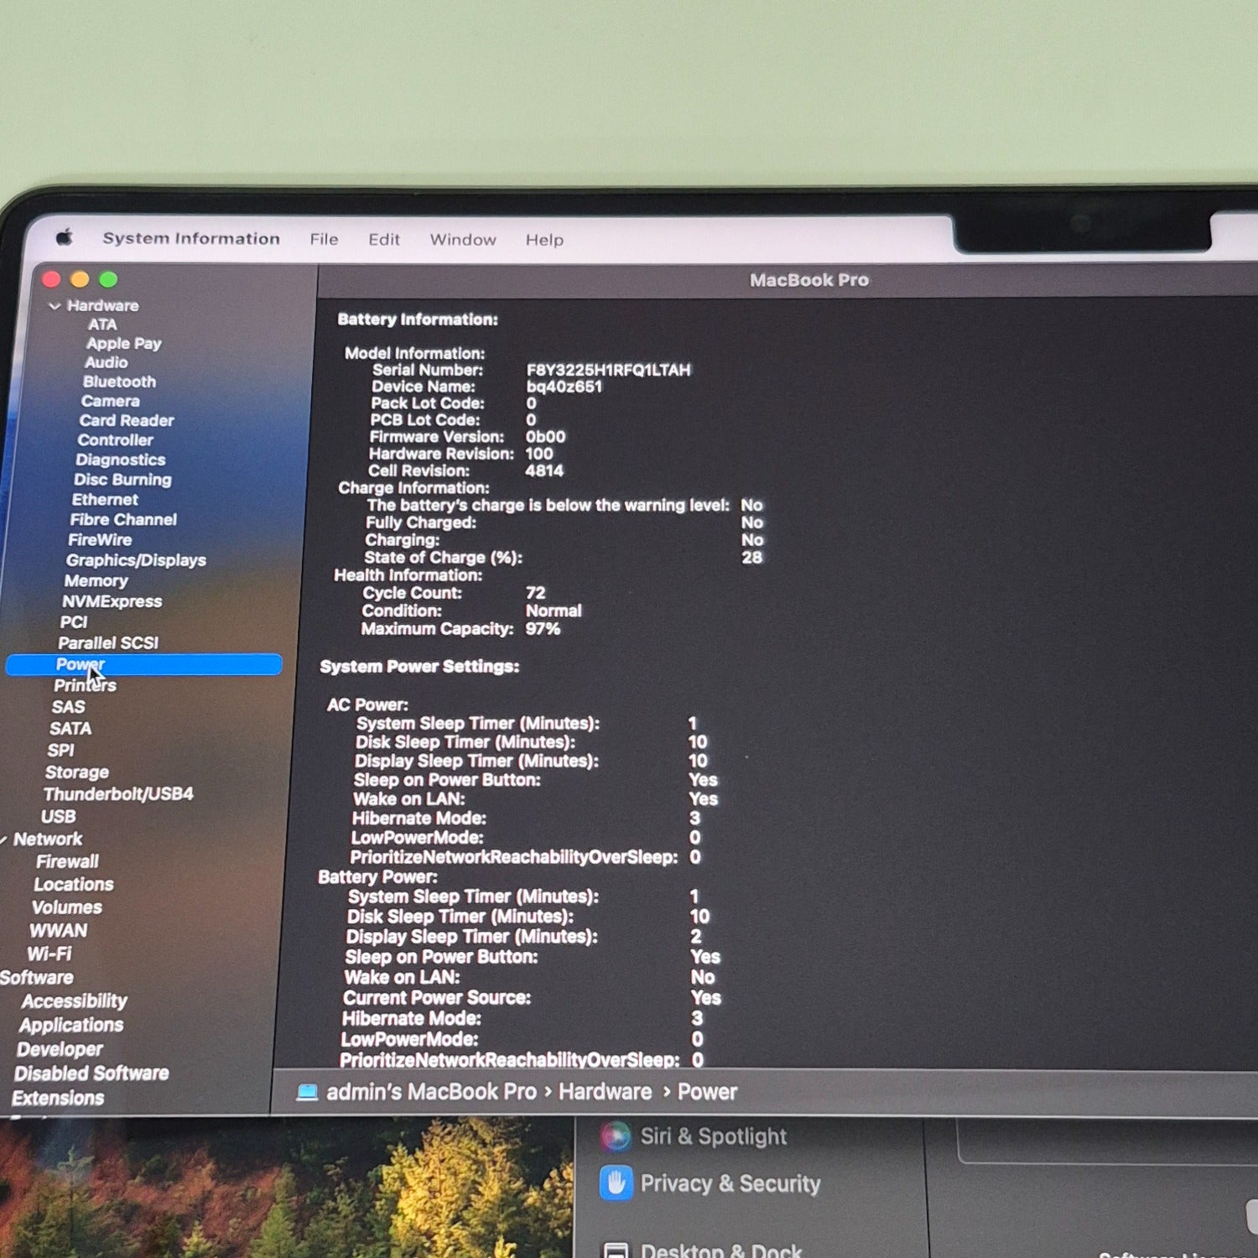The height and width of the screenshot is (1258, 1258).
Task: Open Privacy & Security in System Settings
Action: click(730, 1183)
